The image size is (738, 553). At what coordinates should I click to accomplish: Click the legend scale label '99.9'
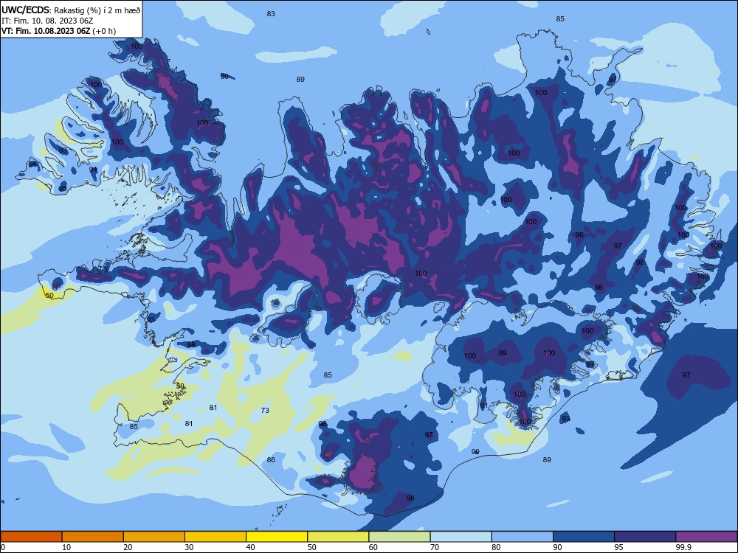(x=683, y=547)
